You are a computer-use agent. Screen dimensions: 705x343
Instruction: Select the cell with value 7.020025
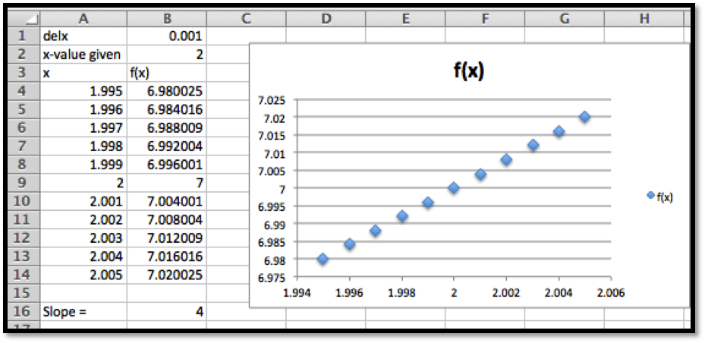tap(167, 275)
